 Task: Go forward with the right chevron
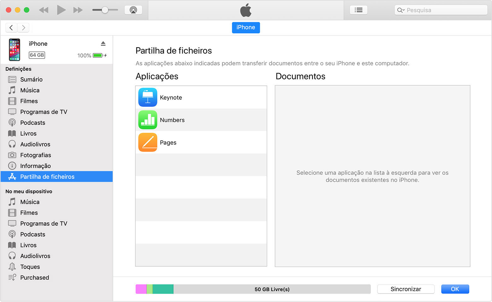pyautogui.click(x=23, y=28)
